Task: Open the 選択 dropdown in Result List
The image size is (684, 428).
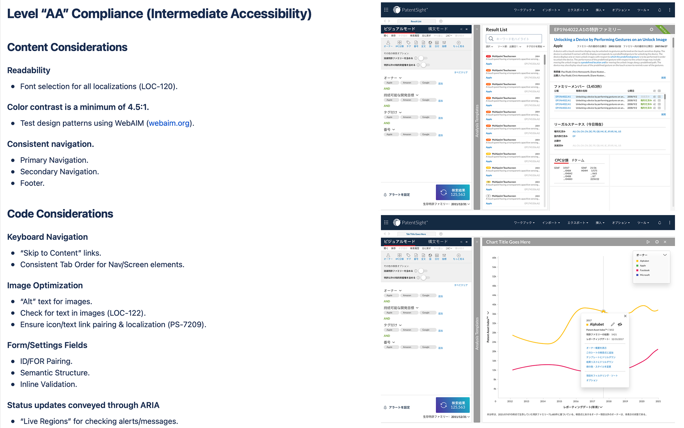Action: pos(489,46)
